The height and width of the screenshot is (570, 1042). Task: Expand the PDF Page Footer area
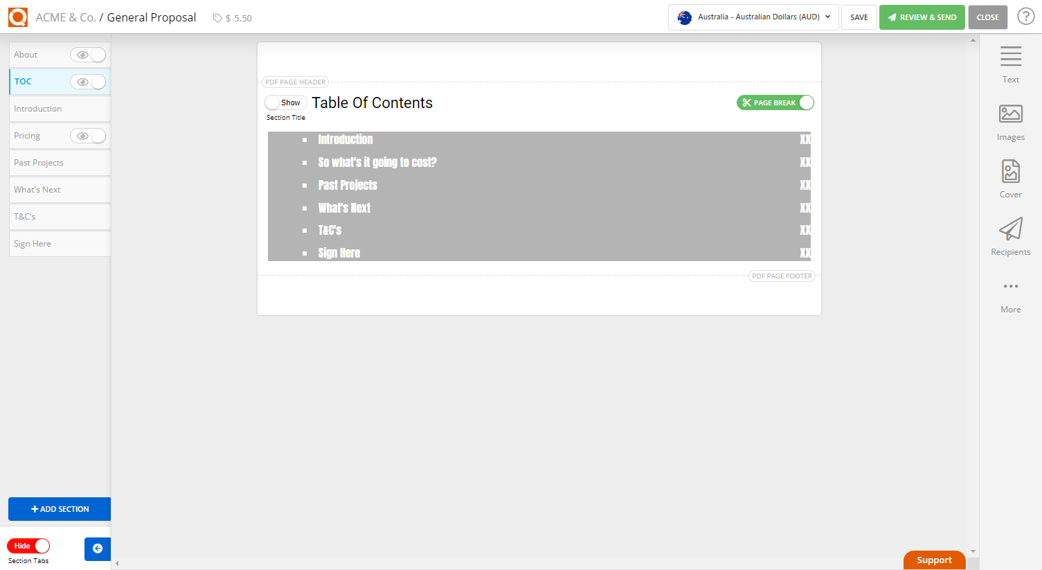[x=782, y=276]
